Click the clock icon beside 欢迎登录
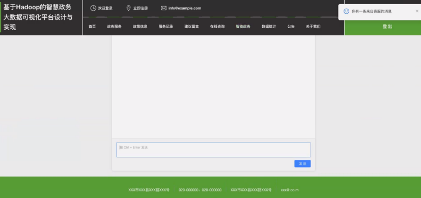This screenshot has height=198, width=421. (93, 8)
